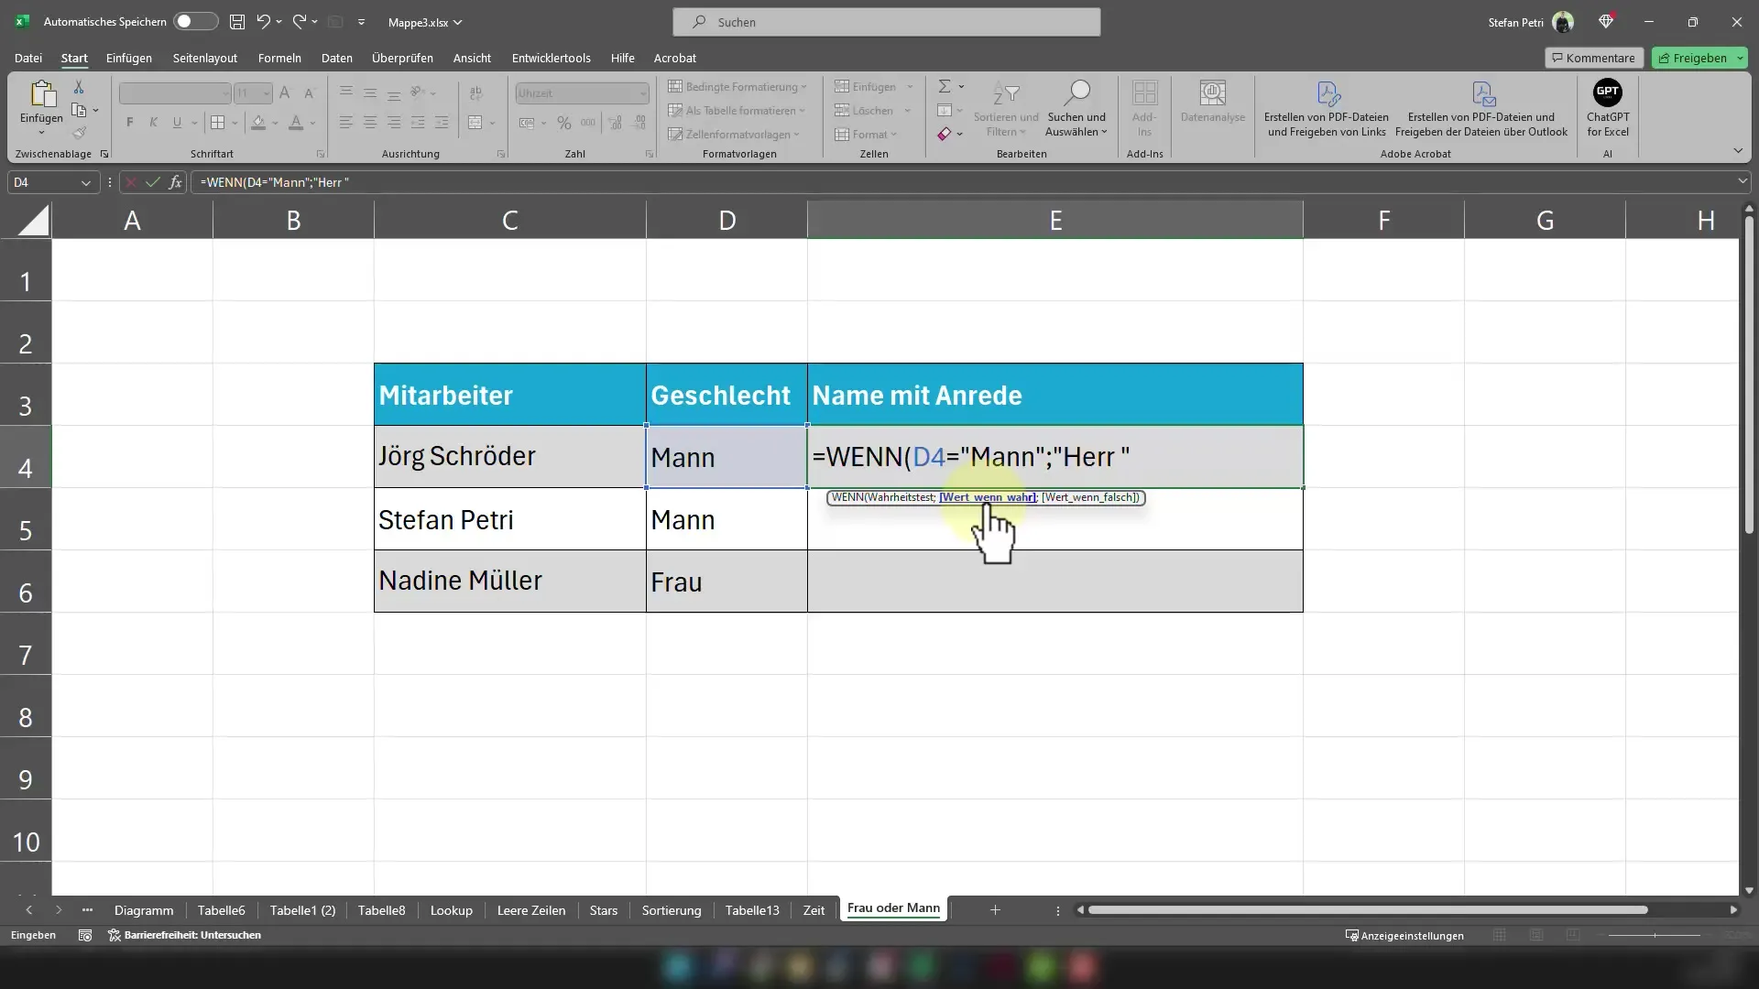Select the Formeln ribbon tab
The width and height of the screenshot is (1759, 989).
(x=279, y=58)
